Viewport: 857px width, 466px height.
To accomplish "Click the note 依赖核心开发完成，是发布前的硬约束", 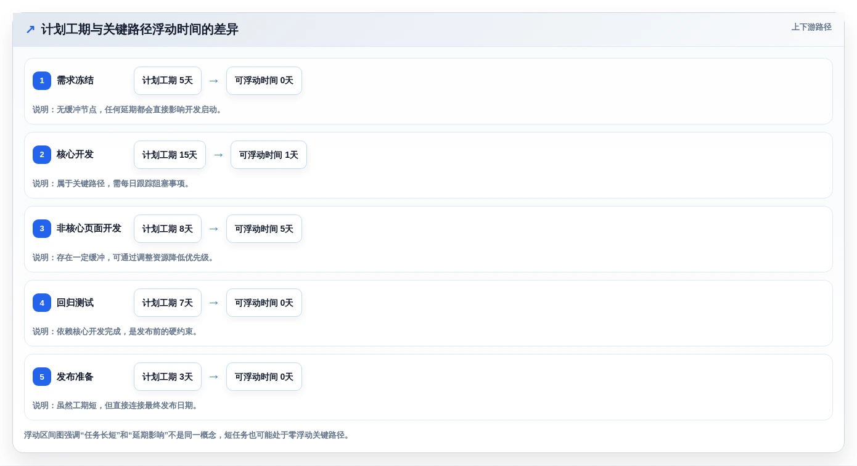I will [x=116, y=332].
